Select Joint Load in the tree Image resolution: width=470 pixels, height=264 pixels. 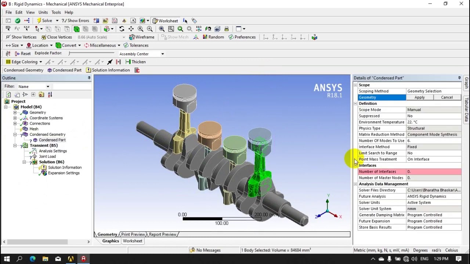click(x=47, y=157)
